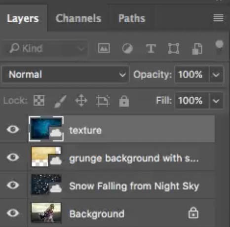The height and width of the screenshot is (227, 230).
Task: Filter for adjustment layers icon
Action: point(127,48)
